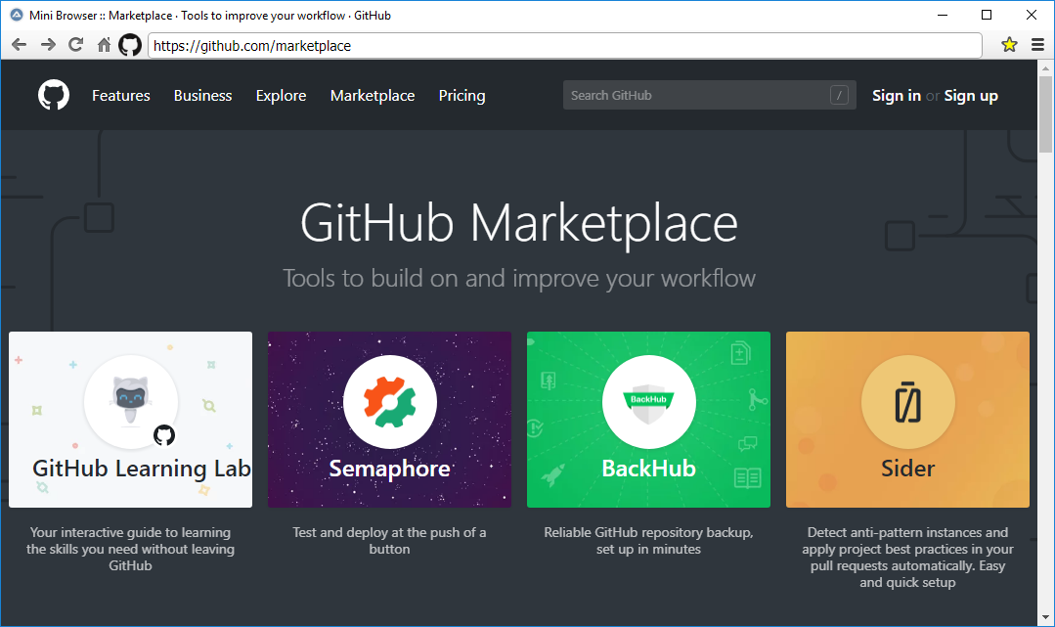Maximize the Mini Browser window
The height and width of the screenshot is (627, 1055).
(987, 15)
